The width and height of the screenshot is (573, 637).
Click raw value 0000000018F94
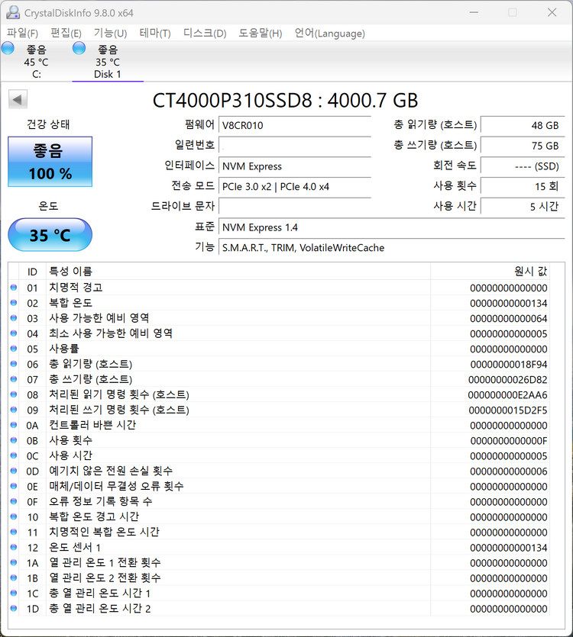[x=509, y=365]
